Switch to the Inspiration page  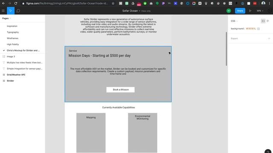(12, 26)
